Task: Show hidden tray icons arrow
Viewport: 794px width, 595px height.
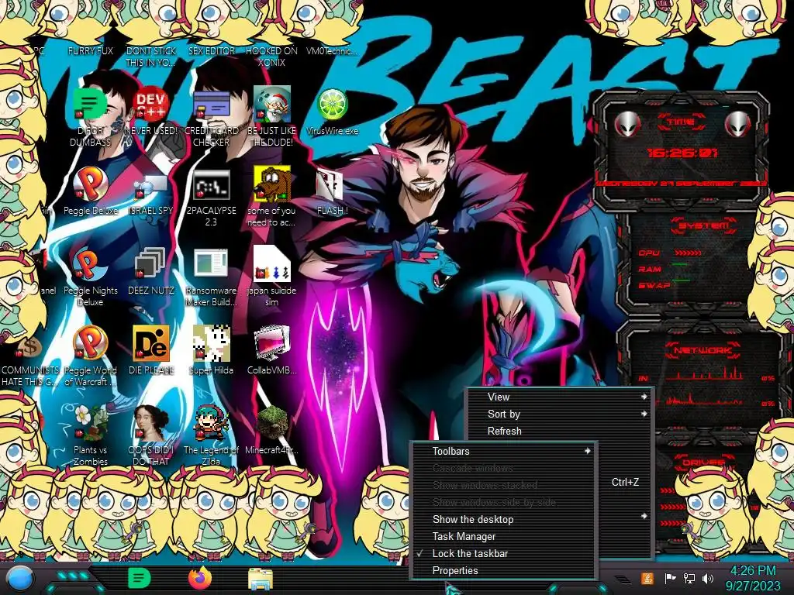Action: pyautogui.click(x=621, y=579)
